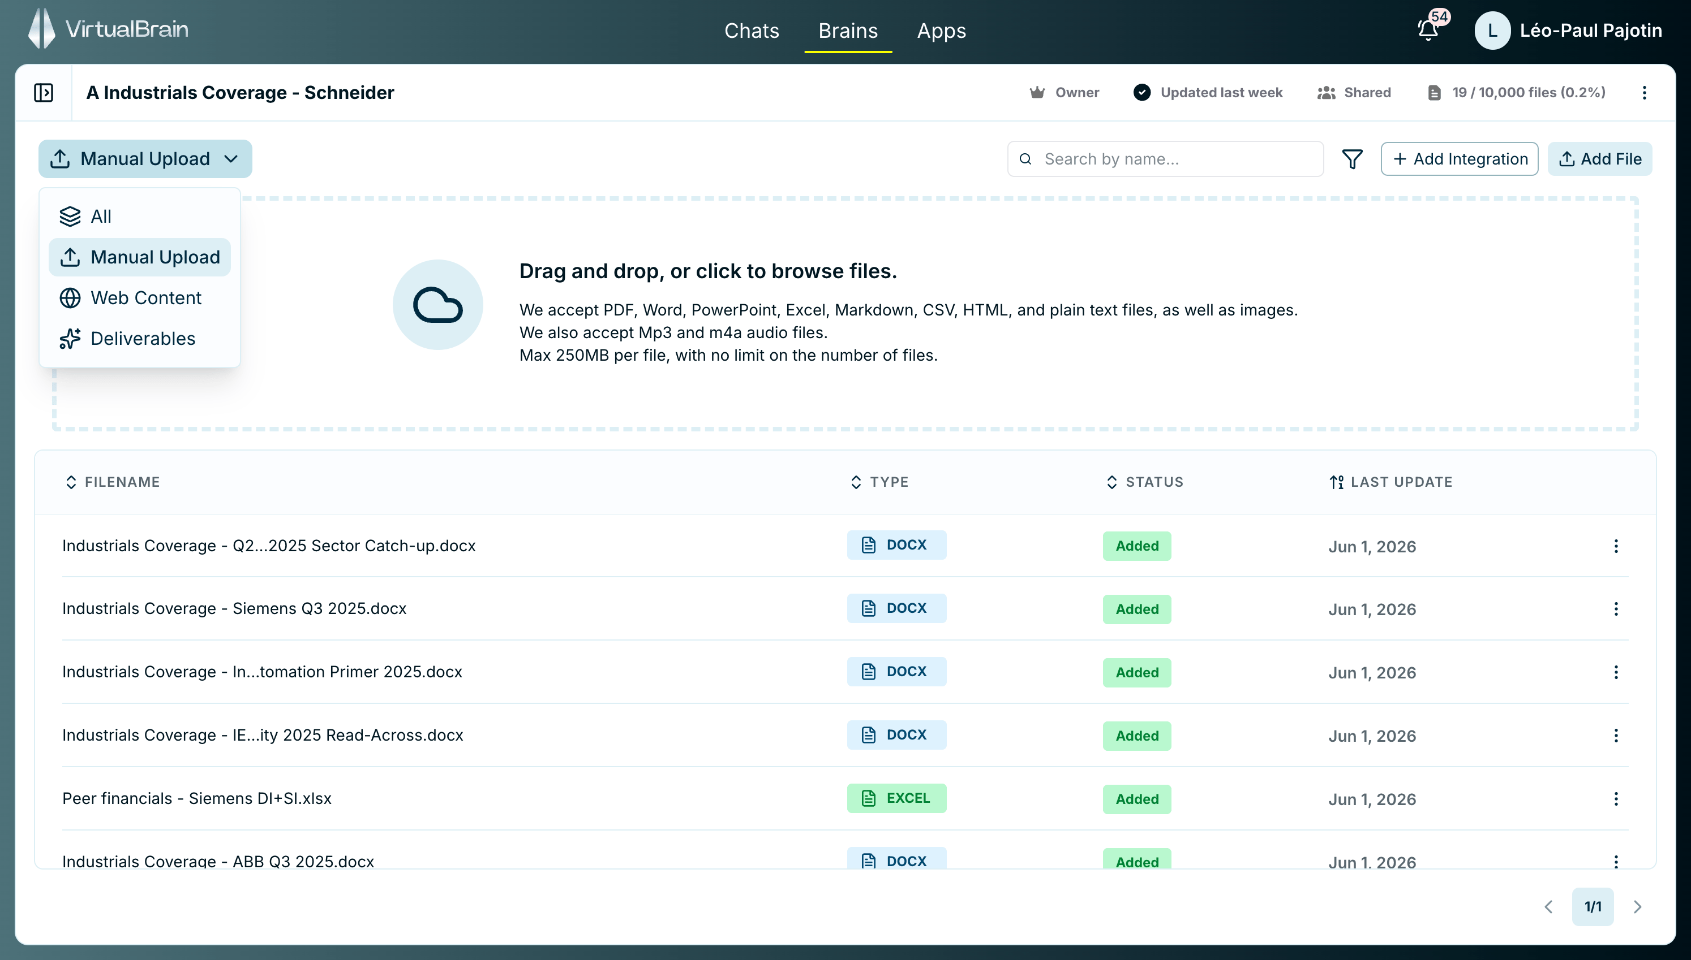Go to the previous page arrow
Screen dimensions: 1691x960
click(x=1548, y=907)
